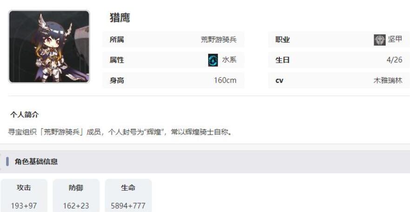The height and width of the screenshot is (212, 410).
Task: Click the 角色基础信息 section header
Action: pyautogui.click(x=36, y=161)
